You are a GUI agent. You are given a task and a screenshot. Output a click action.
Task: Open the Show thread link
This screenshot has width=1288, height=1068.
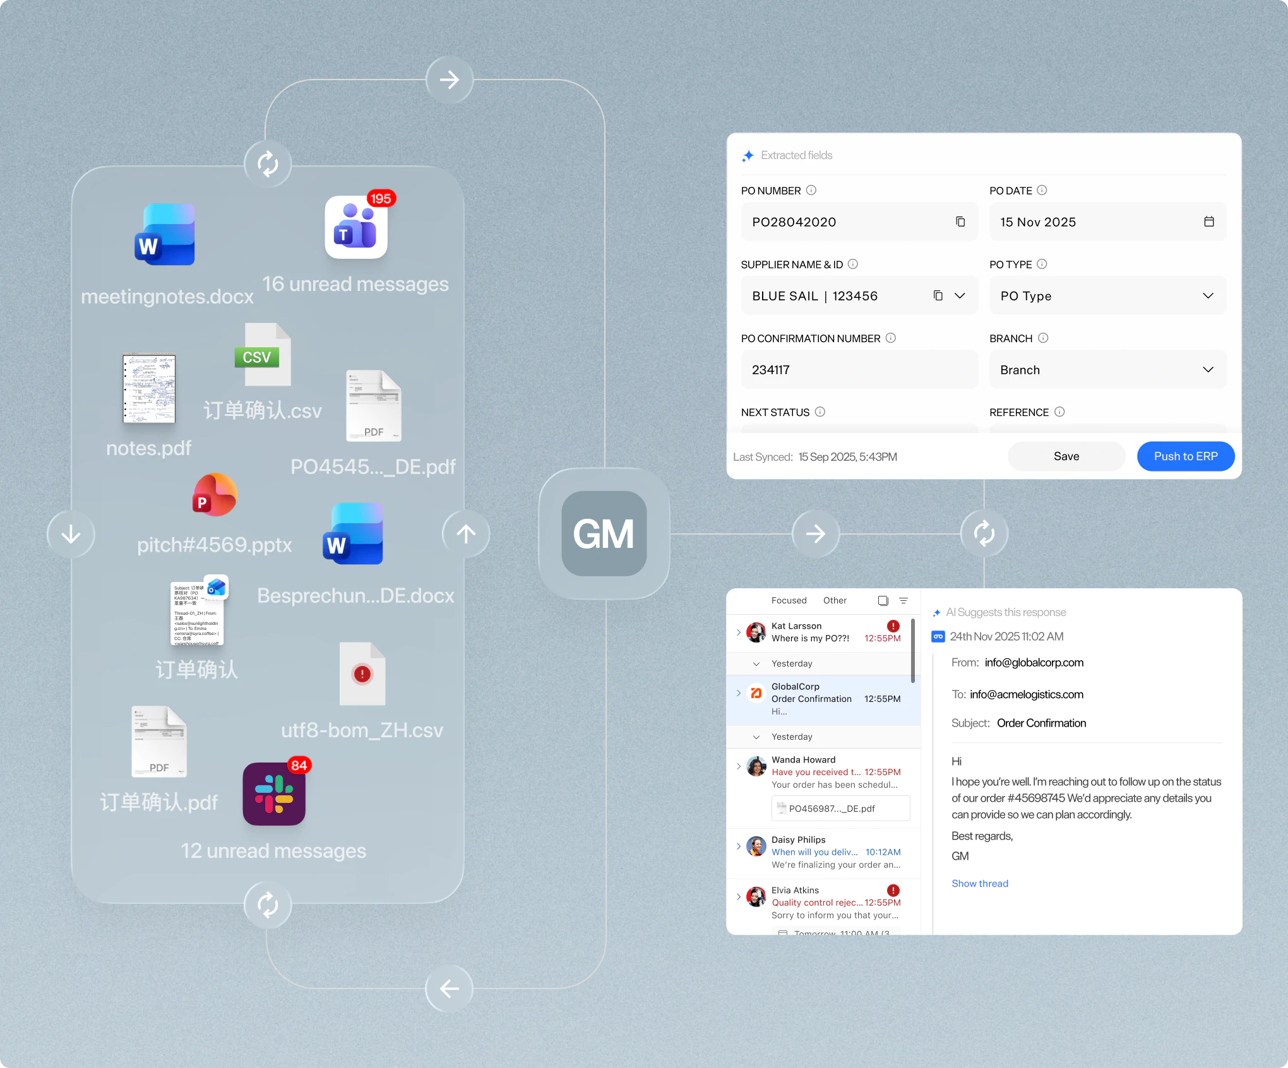[979, 883]
